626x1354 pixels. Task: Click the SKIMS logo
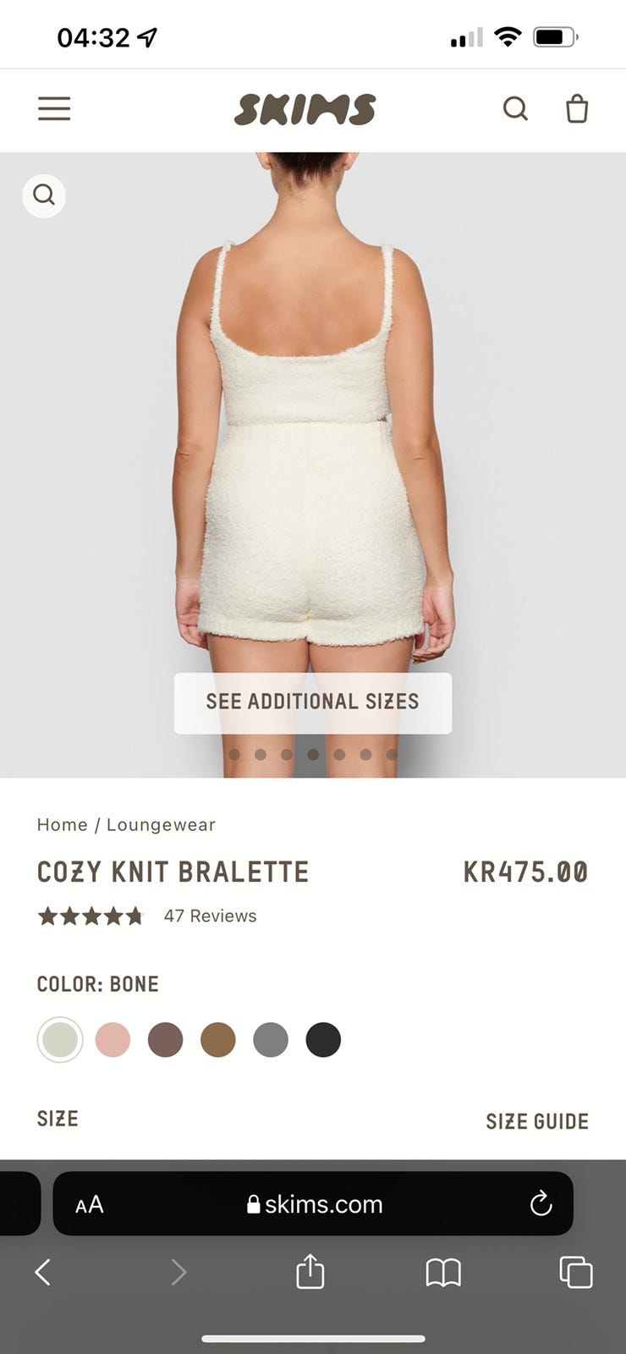point(305,110)
